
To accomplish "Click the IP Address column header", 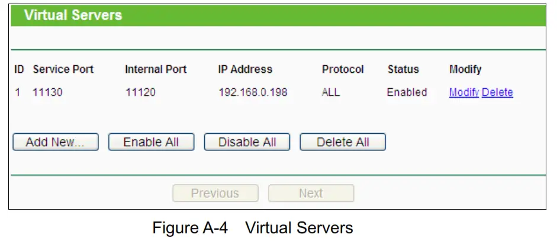I will point(245,69).
